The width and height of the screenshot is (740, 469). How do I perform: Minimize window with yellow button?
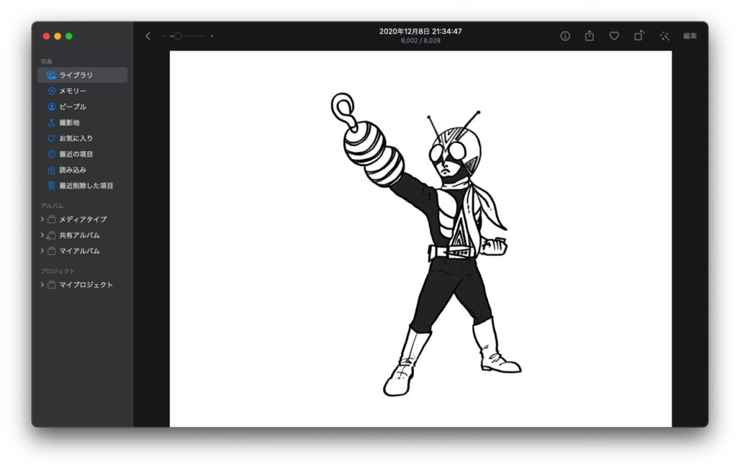pyautogui.click(x=58, y=36)
